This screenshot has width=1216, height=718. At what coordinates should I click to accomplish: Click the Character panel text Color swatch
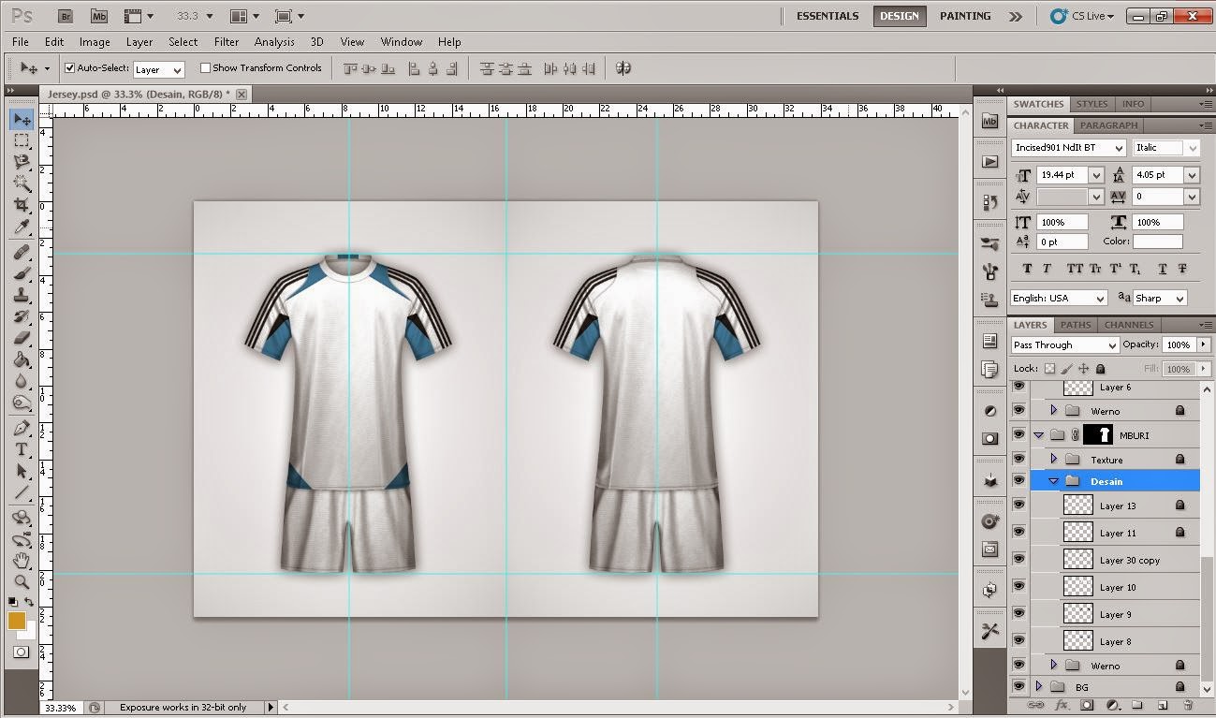(1157, 242)
